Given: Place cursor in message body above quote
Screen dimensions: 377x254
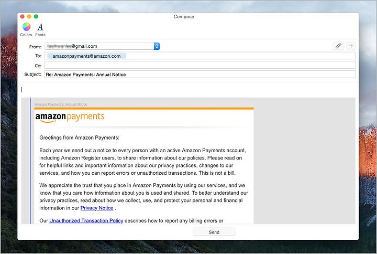Looking at the screenshot, I should (187, 90).
